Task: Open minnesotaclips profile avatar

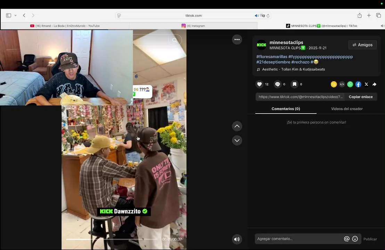Action: tap(262, 45)
